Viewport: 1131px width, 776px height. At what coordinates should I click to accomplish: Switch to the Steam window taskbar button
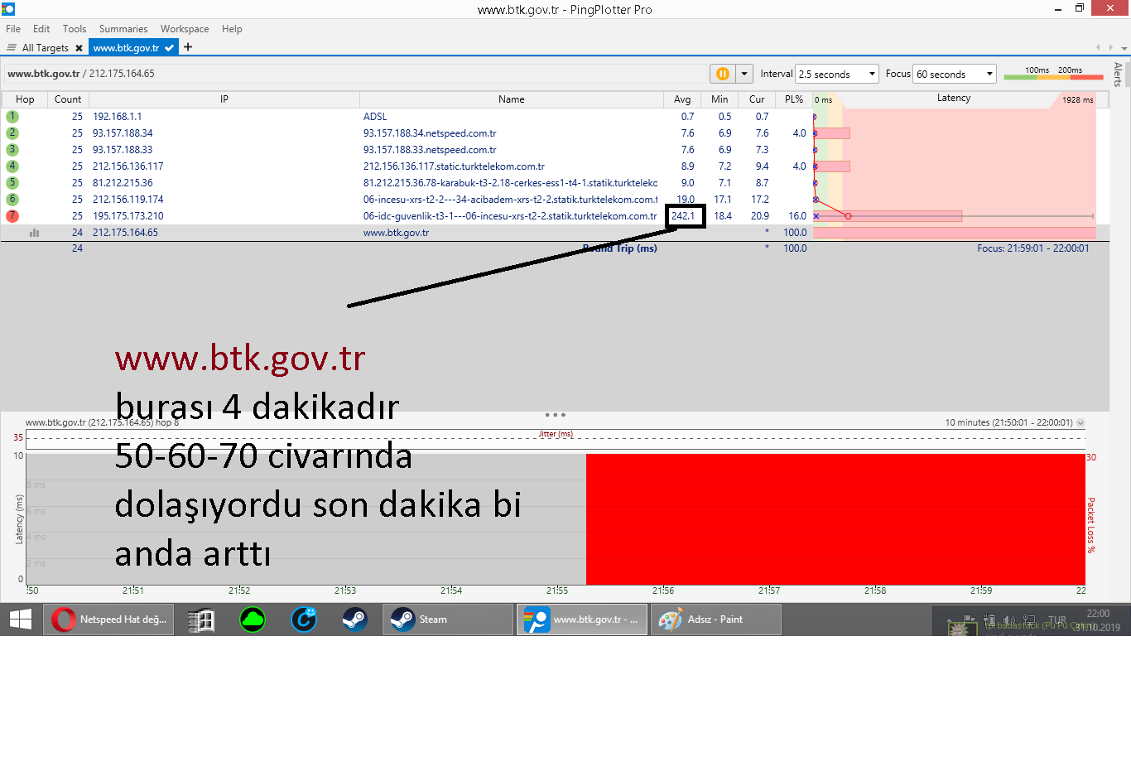448,619
